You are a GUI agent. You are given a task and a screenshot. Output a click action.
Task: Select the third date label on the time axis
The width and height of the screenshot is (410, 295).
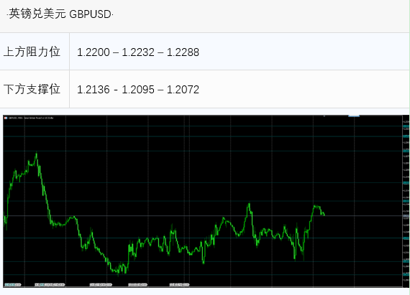[101, 284]
